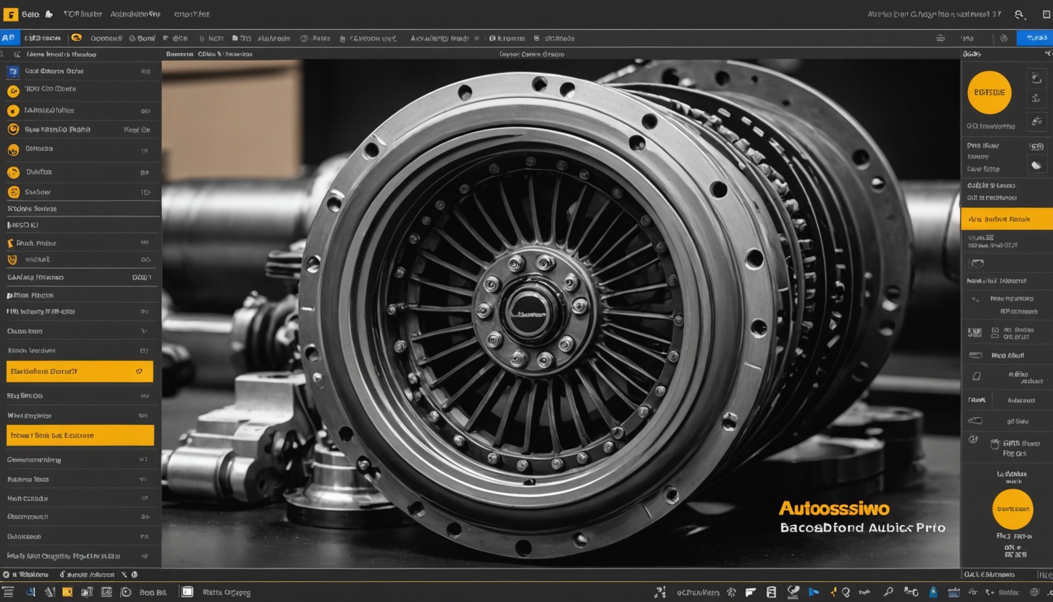Screen dimensions: 1053x602
Task: Expand the highlighted 'ElarSafiars' orange row
Action: tap(139, 372)
